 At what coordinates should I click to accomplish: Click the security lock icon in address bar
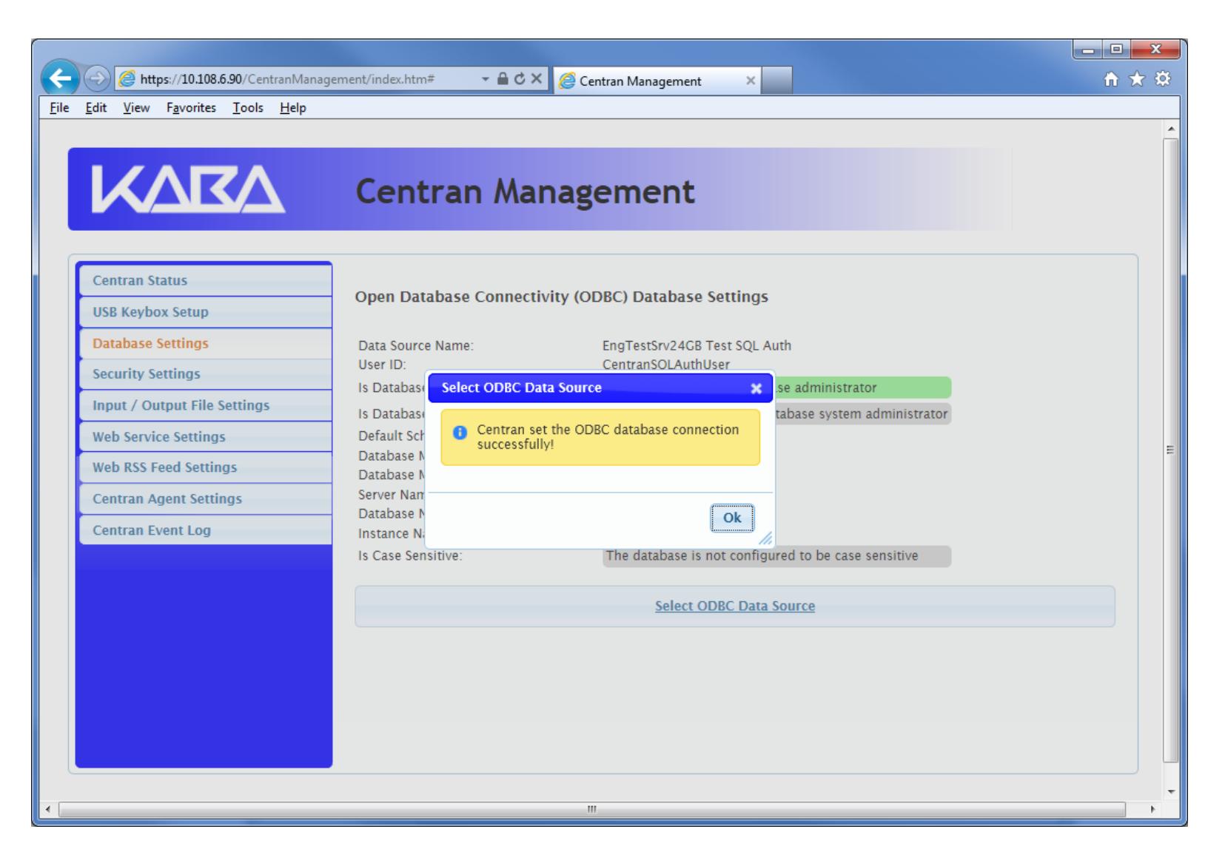502,80
